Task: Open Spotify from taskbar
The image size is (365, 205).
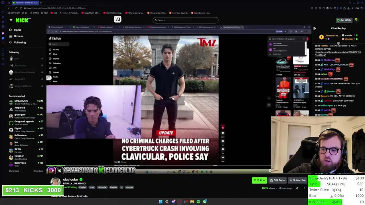Action: (x=198, y=202)
